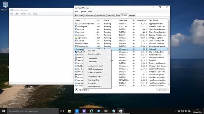
Task: Switch to the Services tab
Action: coord(132,15)
